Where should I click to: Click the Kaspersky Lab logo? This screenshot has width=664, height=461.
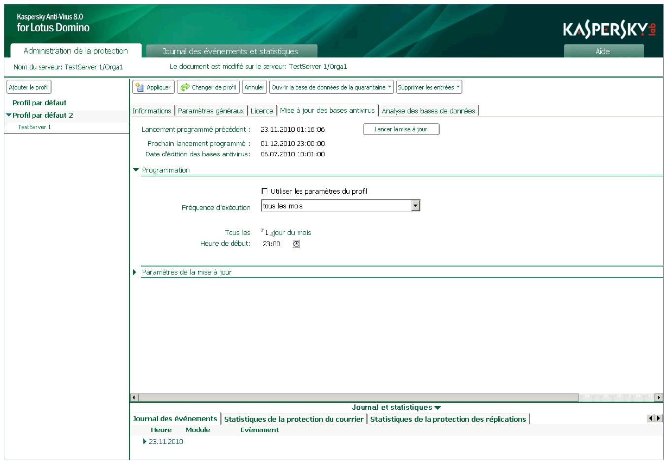[609, 30]
